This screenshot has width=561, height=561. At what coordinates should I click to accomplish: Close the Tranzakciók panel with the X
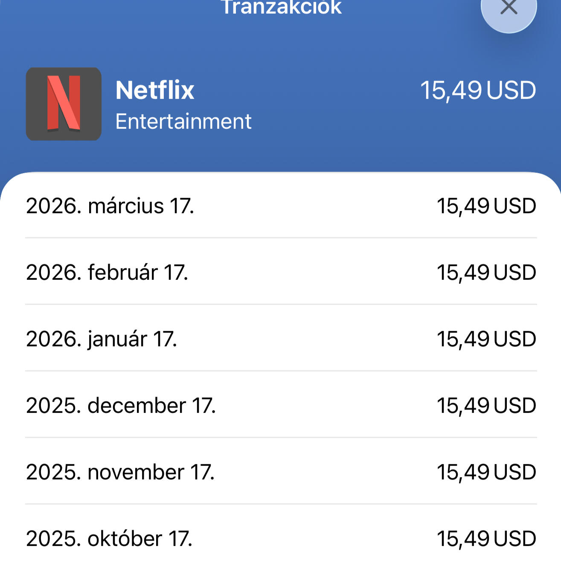(509, 8)
